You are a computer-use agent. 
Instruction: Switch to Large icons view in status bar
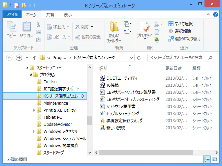pos(214,160)
